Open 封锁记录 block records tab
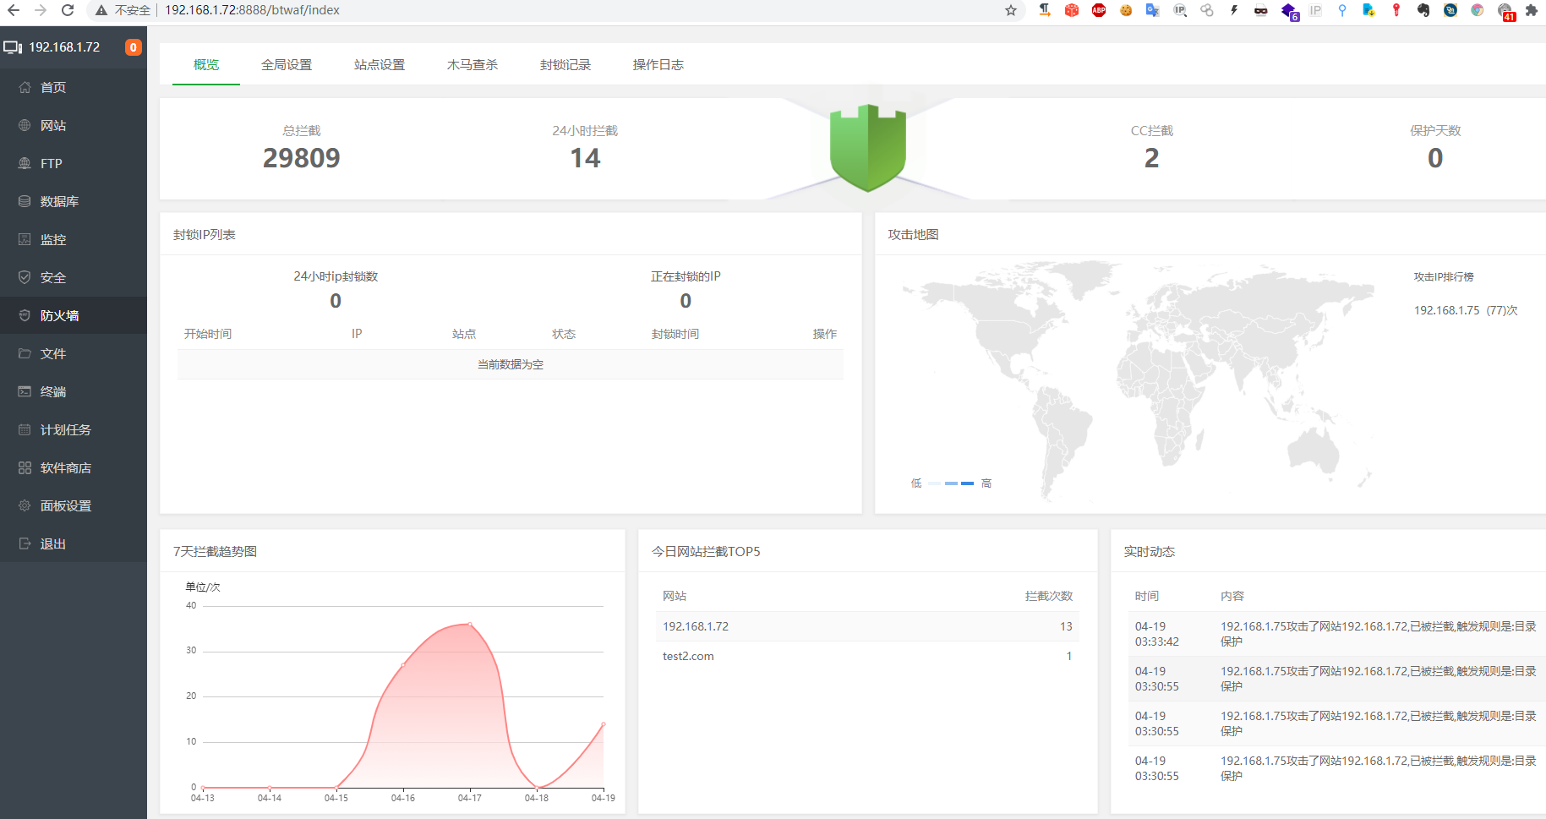Image resolution: width=1546 pixels, height=819 pixels. pyautogui.click(x=565, y=65)
